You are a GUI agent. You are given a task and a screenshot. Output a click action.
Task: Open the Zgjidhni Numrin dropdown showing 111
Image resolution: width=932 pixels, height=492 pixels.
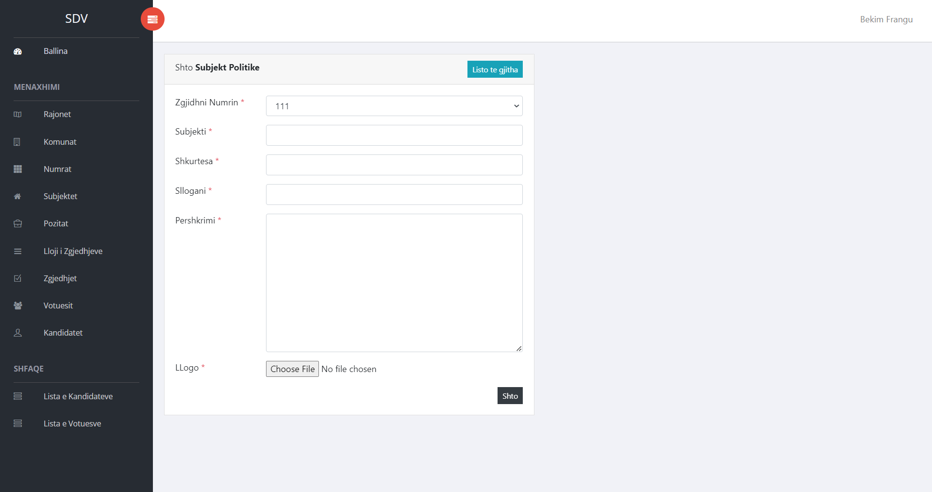(x=394, y=106)
